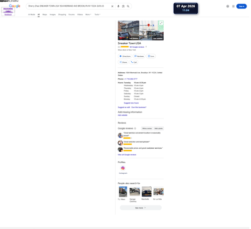
Task: Click the 'Great selection and best prices' review text
Action: [137, 142]
